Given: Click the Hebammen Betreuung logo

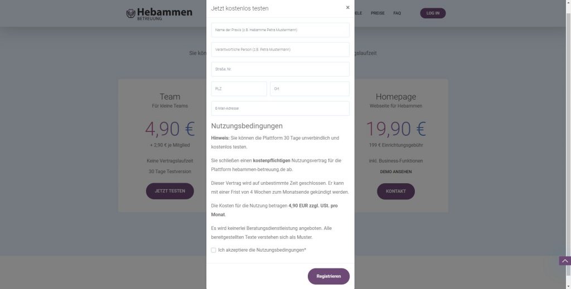Looking at the screenshot, I should pos(159,13).
